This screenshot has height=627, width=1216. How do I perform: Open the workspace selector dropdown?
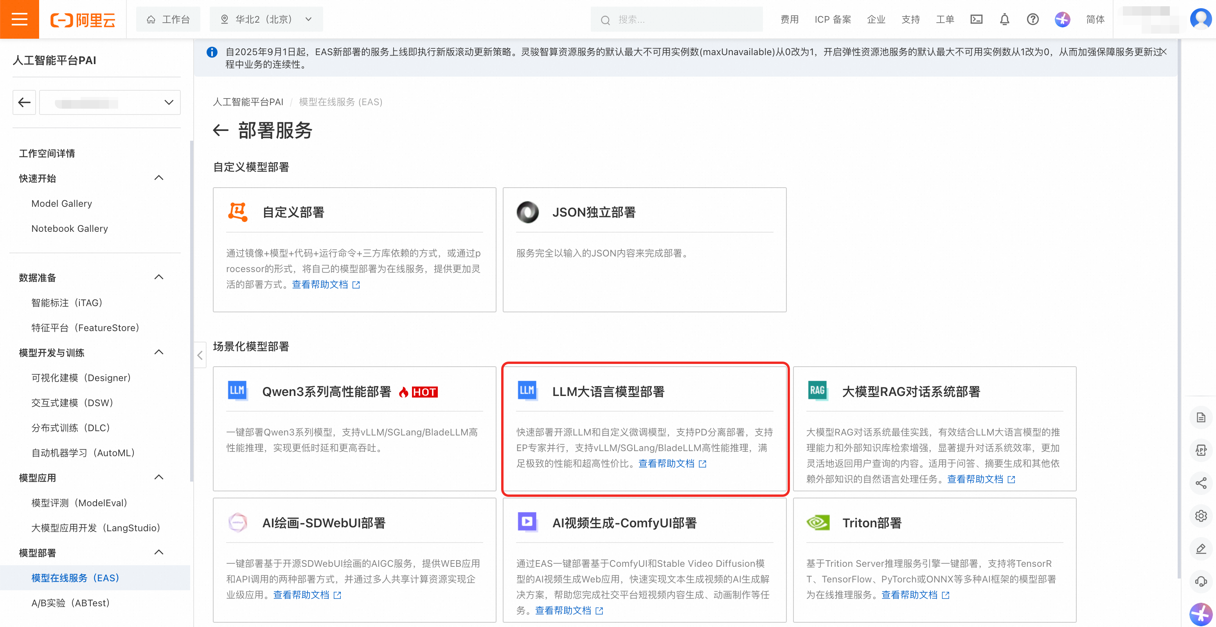point(110,102)
